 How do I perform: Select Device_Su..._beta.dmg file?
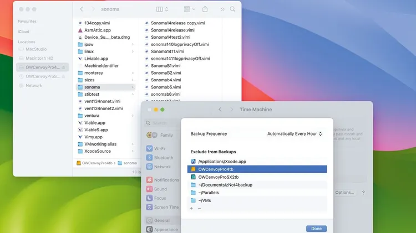[106, 37]
